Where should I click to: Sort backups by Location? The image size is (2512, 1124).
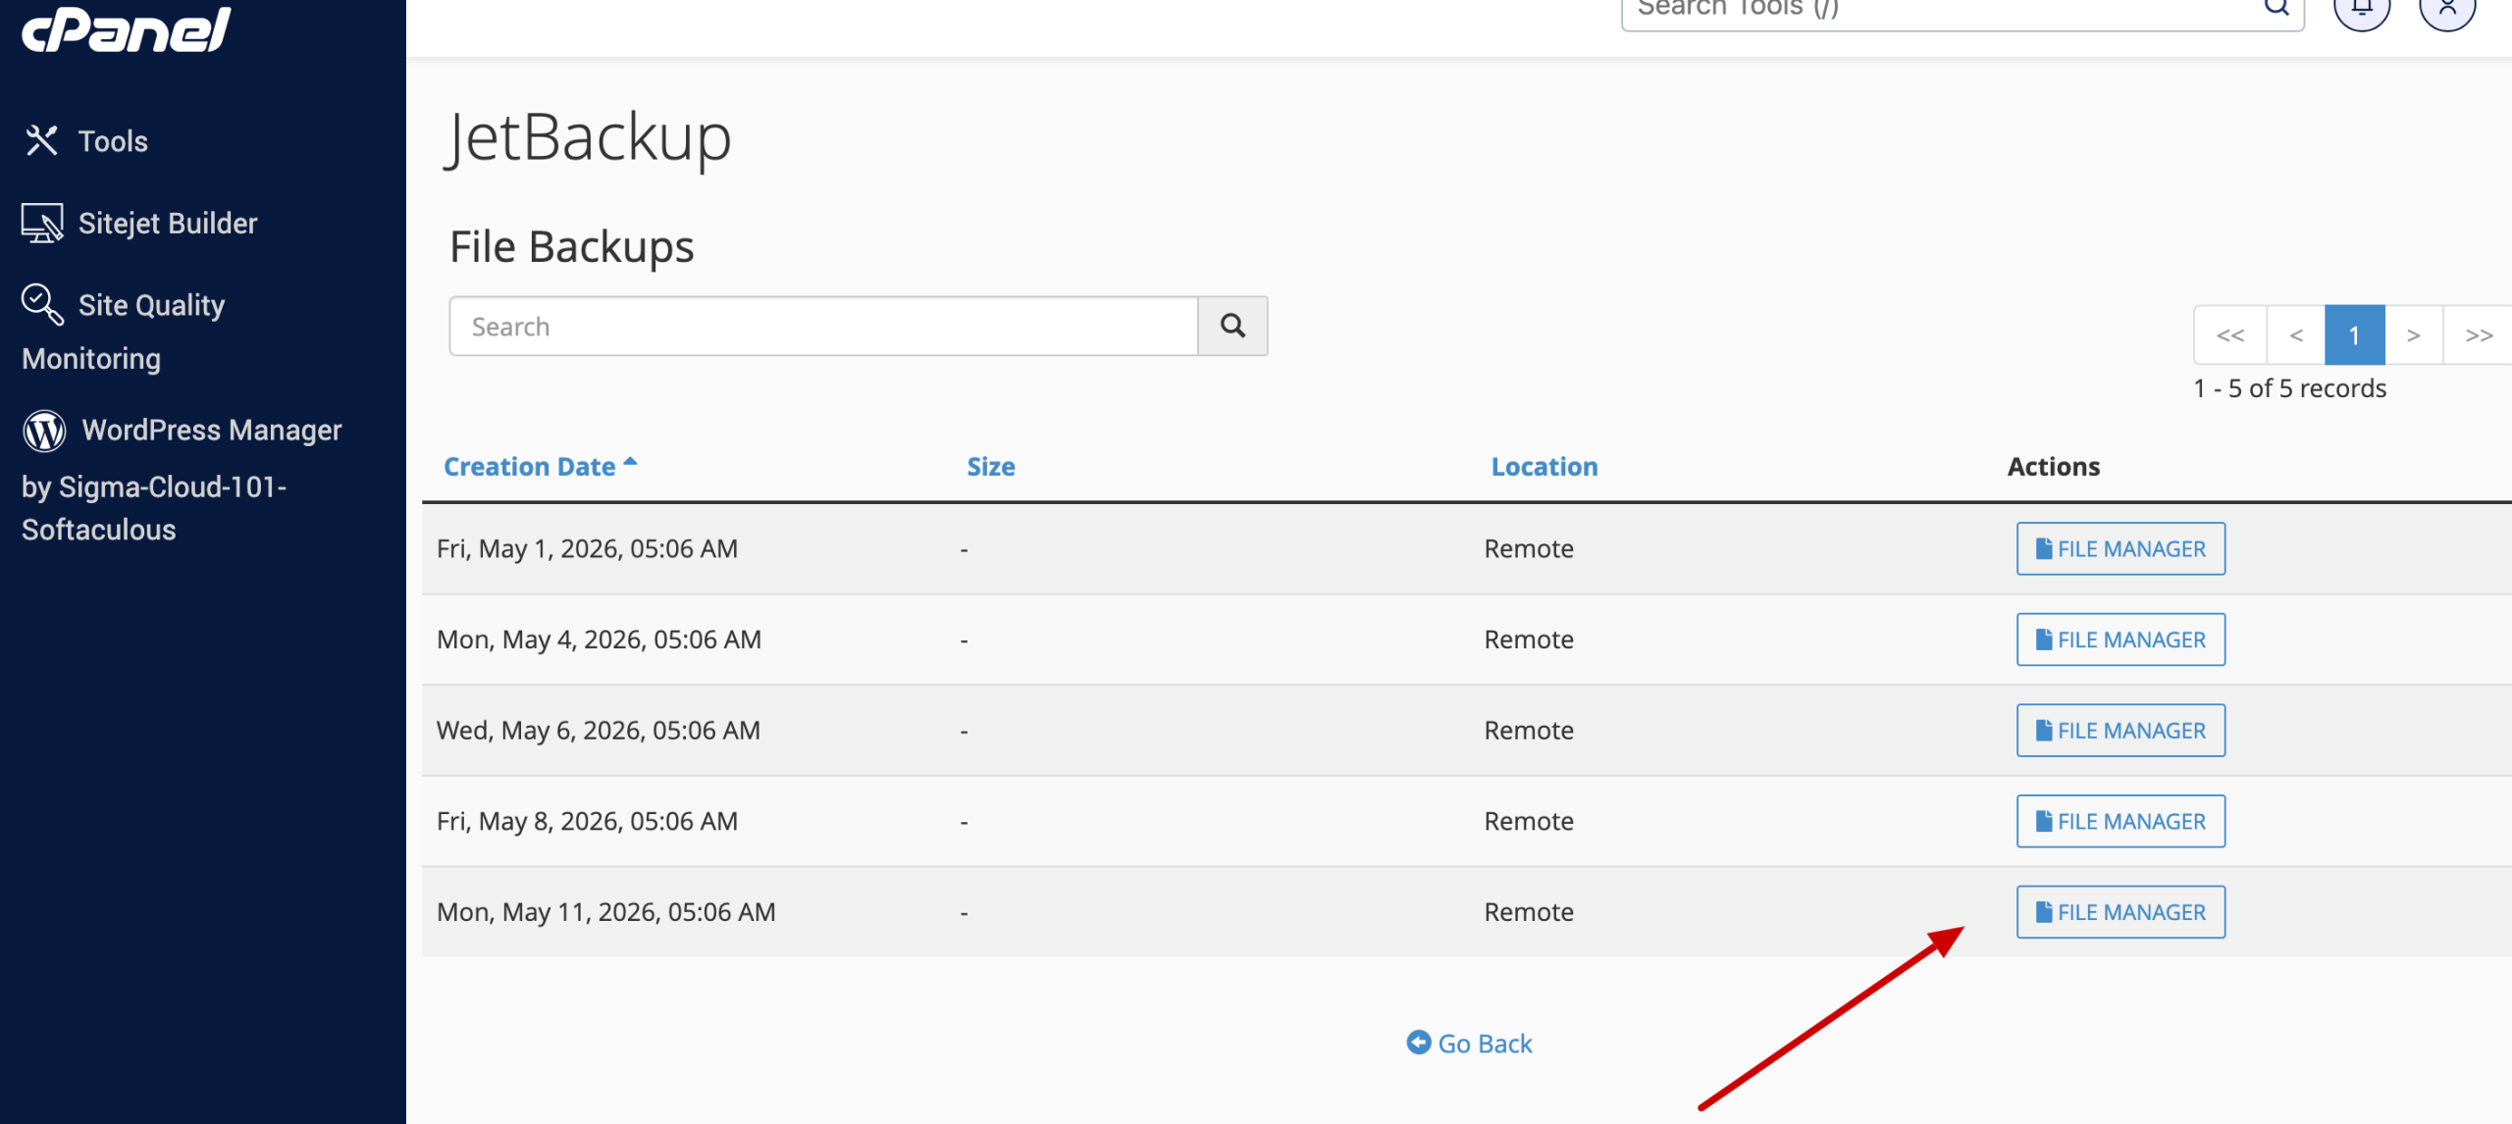click(1544, 467)
